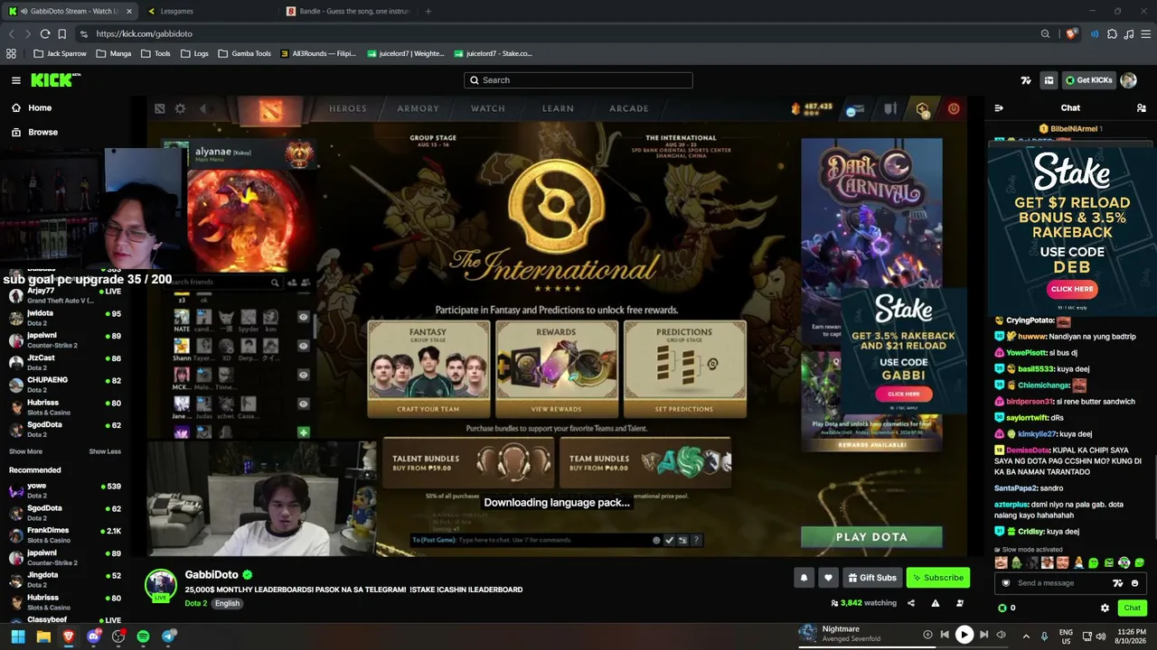This screenshot has height=650, width=1157.
Task: Click the English language tag
Action: pyautogui.click(x=227, y=603)
